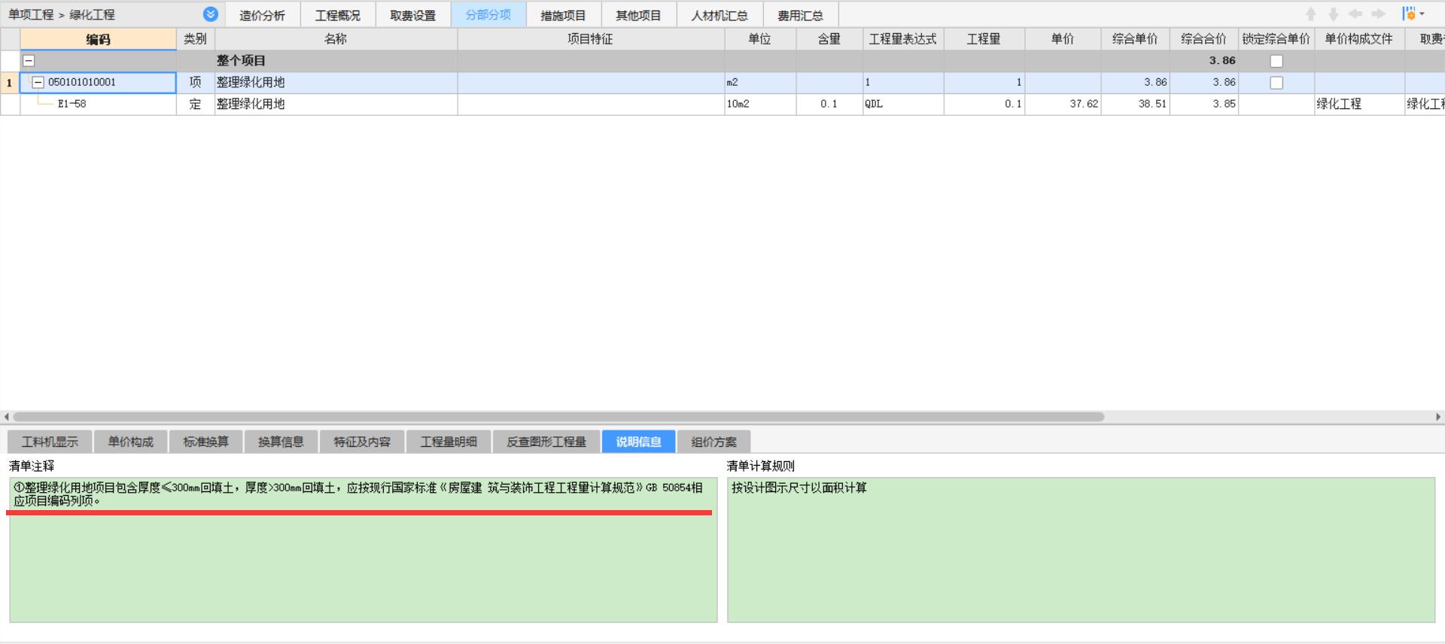Screen dimensions: 1445x644
Task: Collapse the 整个项目 root row
Action: tap(29, 61)
